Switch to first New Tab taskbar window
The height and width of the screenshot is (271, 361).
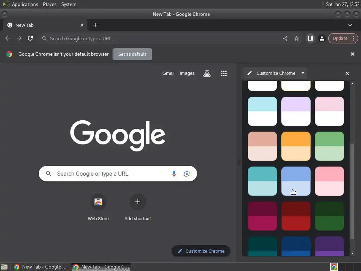click(x=40, y=267)
